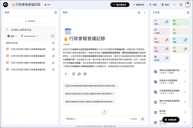Click the calendar notebook emoji icon

(x=68, y=31)
